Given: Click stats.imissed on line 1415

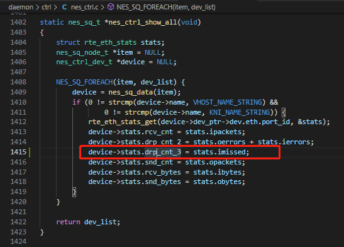Looking at the screenshot, I should pos(219,152).
